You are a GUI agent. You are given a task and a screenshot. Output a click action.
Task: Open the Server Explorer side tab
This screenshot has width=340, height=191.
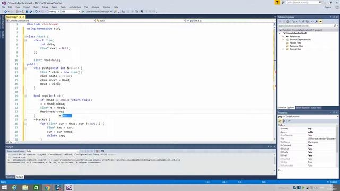(x=3, y=22)
